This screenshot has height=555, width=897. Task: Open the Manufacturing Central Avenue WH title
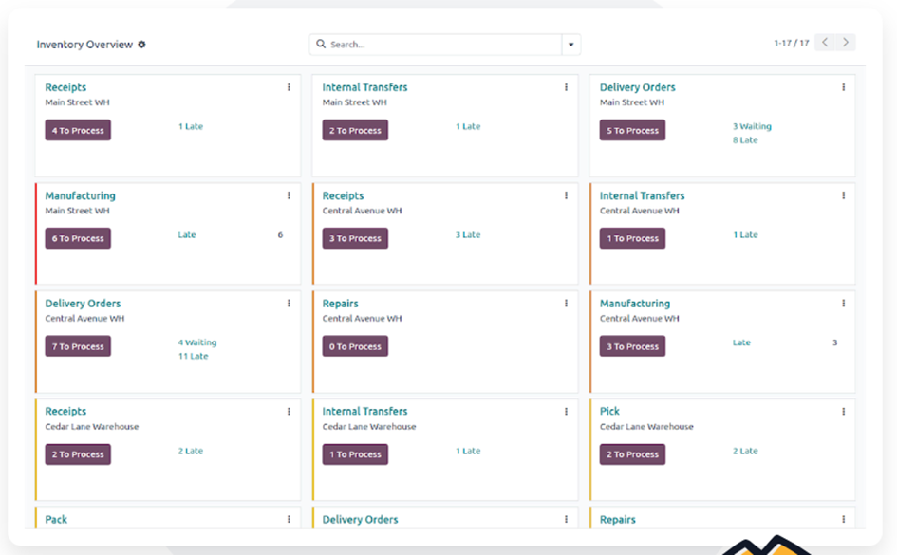pyautogui.click(x=634, y=304)
